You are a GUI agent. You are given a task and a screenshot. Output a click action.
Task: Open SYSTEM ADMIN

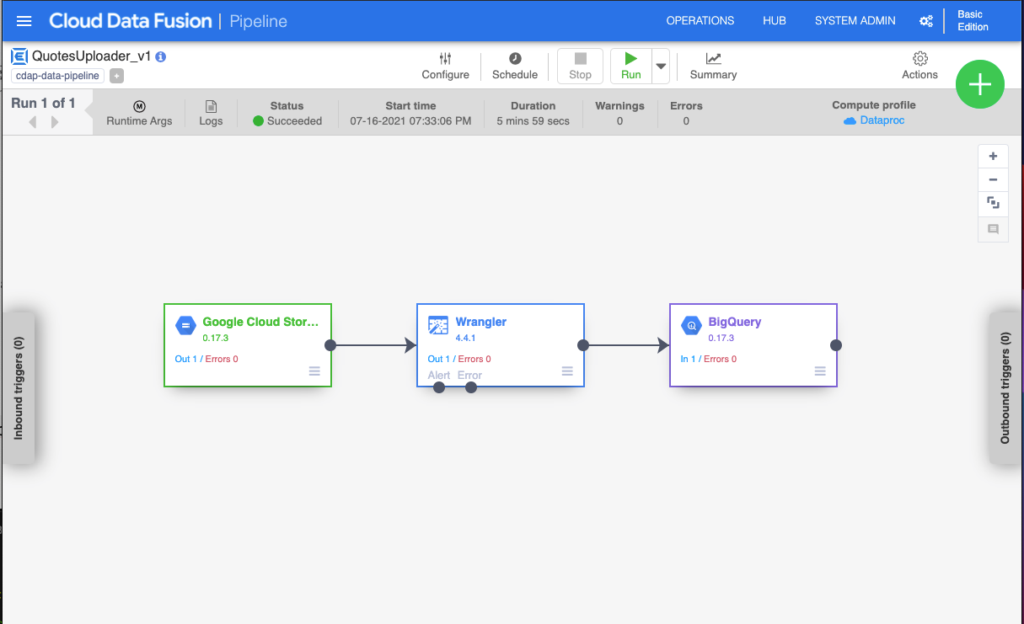855,21
